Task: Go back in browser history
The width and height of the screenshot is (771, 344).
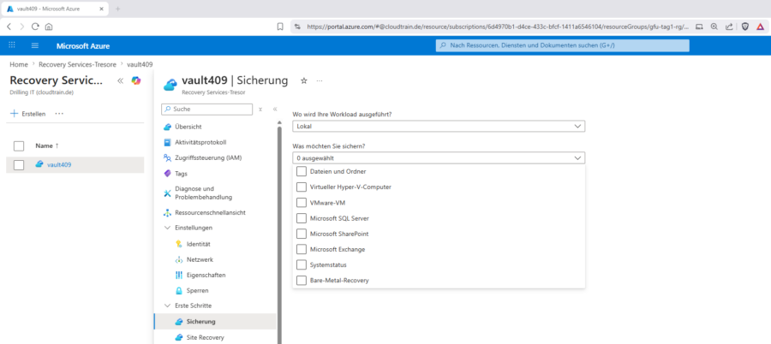Action: tap(9, 27)
